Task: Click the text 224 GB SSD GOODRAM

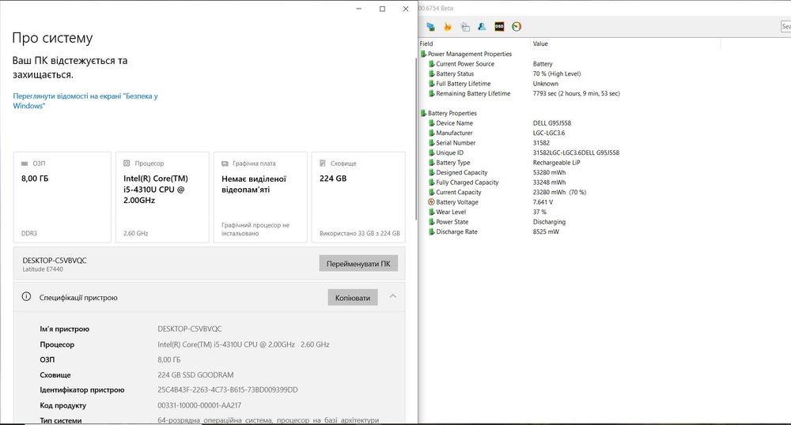Action: 195,374
